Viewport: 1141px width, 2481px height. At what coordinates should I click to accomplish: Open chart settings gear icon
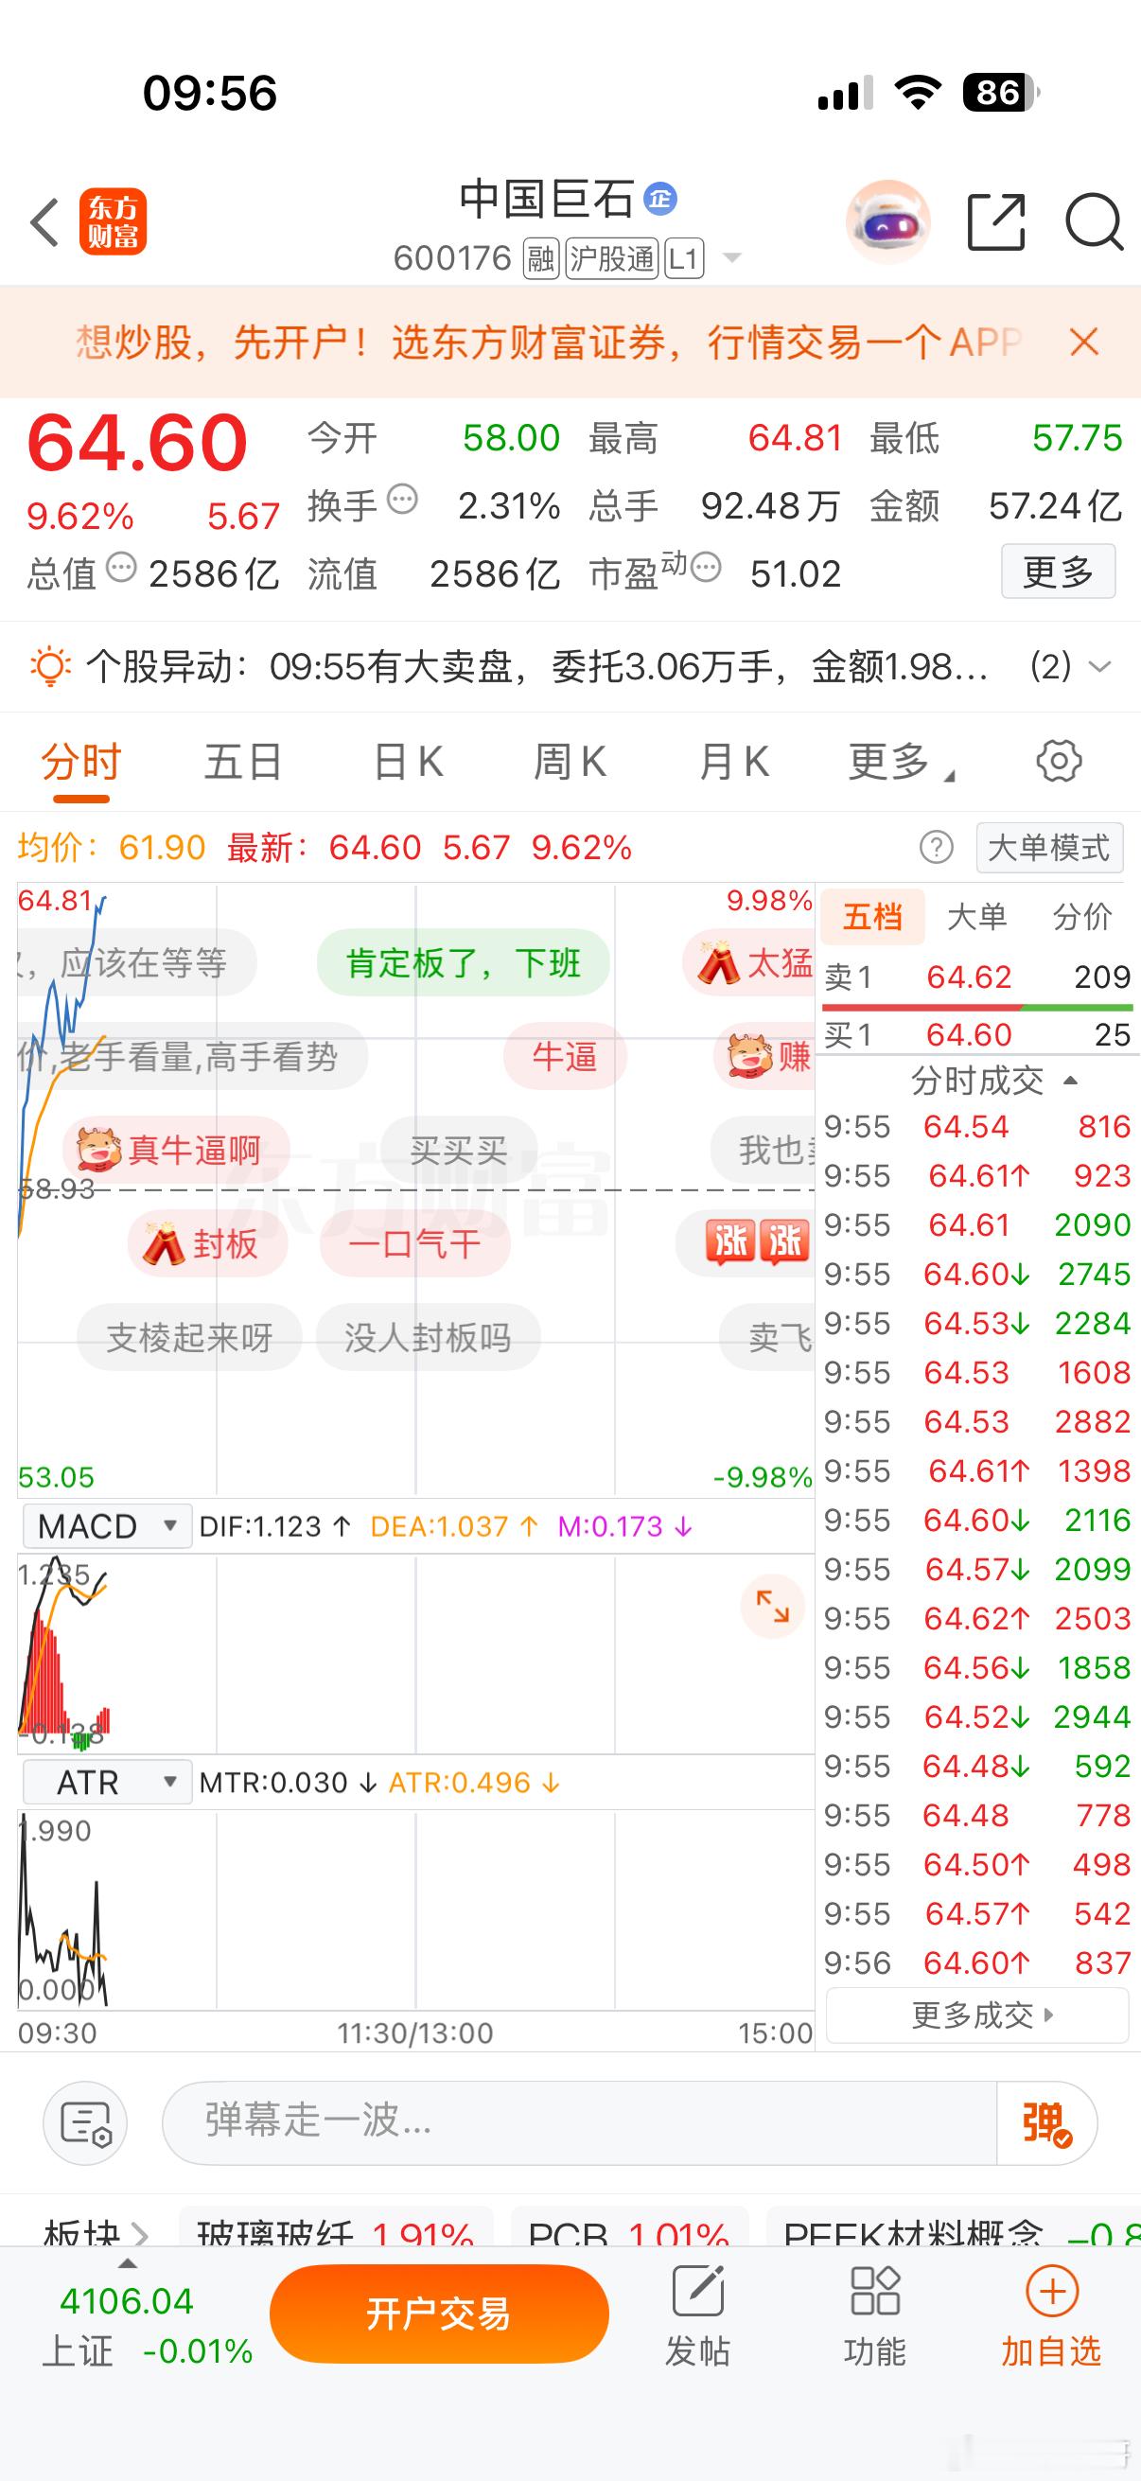click(1059, 761)
